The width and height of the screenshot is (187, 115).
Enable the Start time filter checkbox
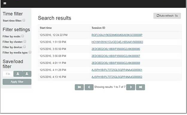(x=24, y=20)
